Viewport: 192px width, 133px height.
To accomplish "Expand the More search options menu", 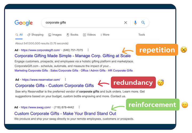I will tap(105, 35).
